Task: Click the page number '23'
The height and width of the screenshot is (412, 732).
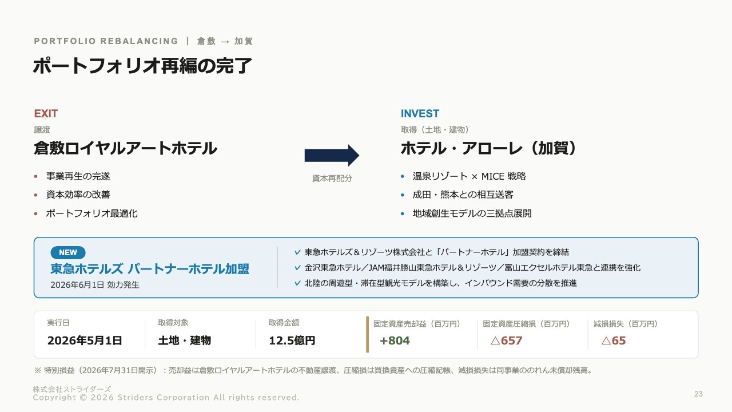Action: (698, 394)
